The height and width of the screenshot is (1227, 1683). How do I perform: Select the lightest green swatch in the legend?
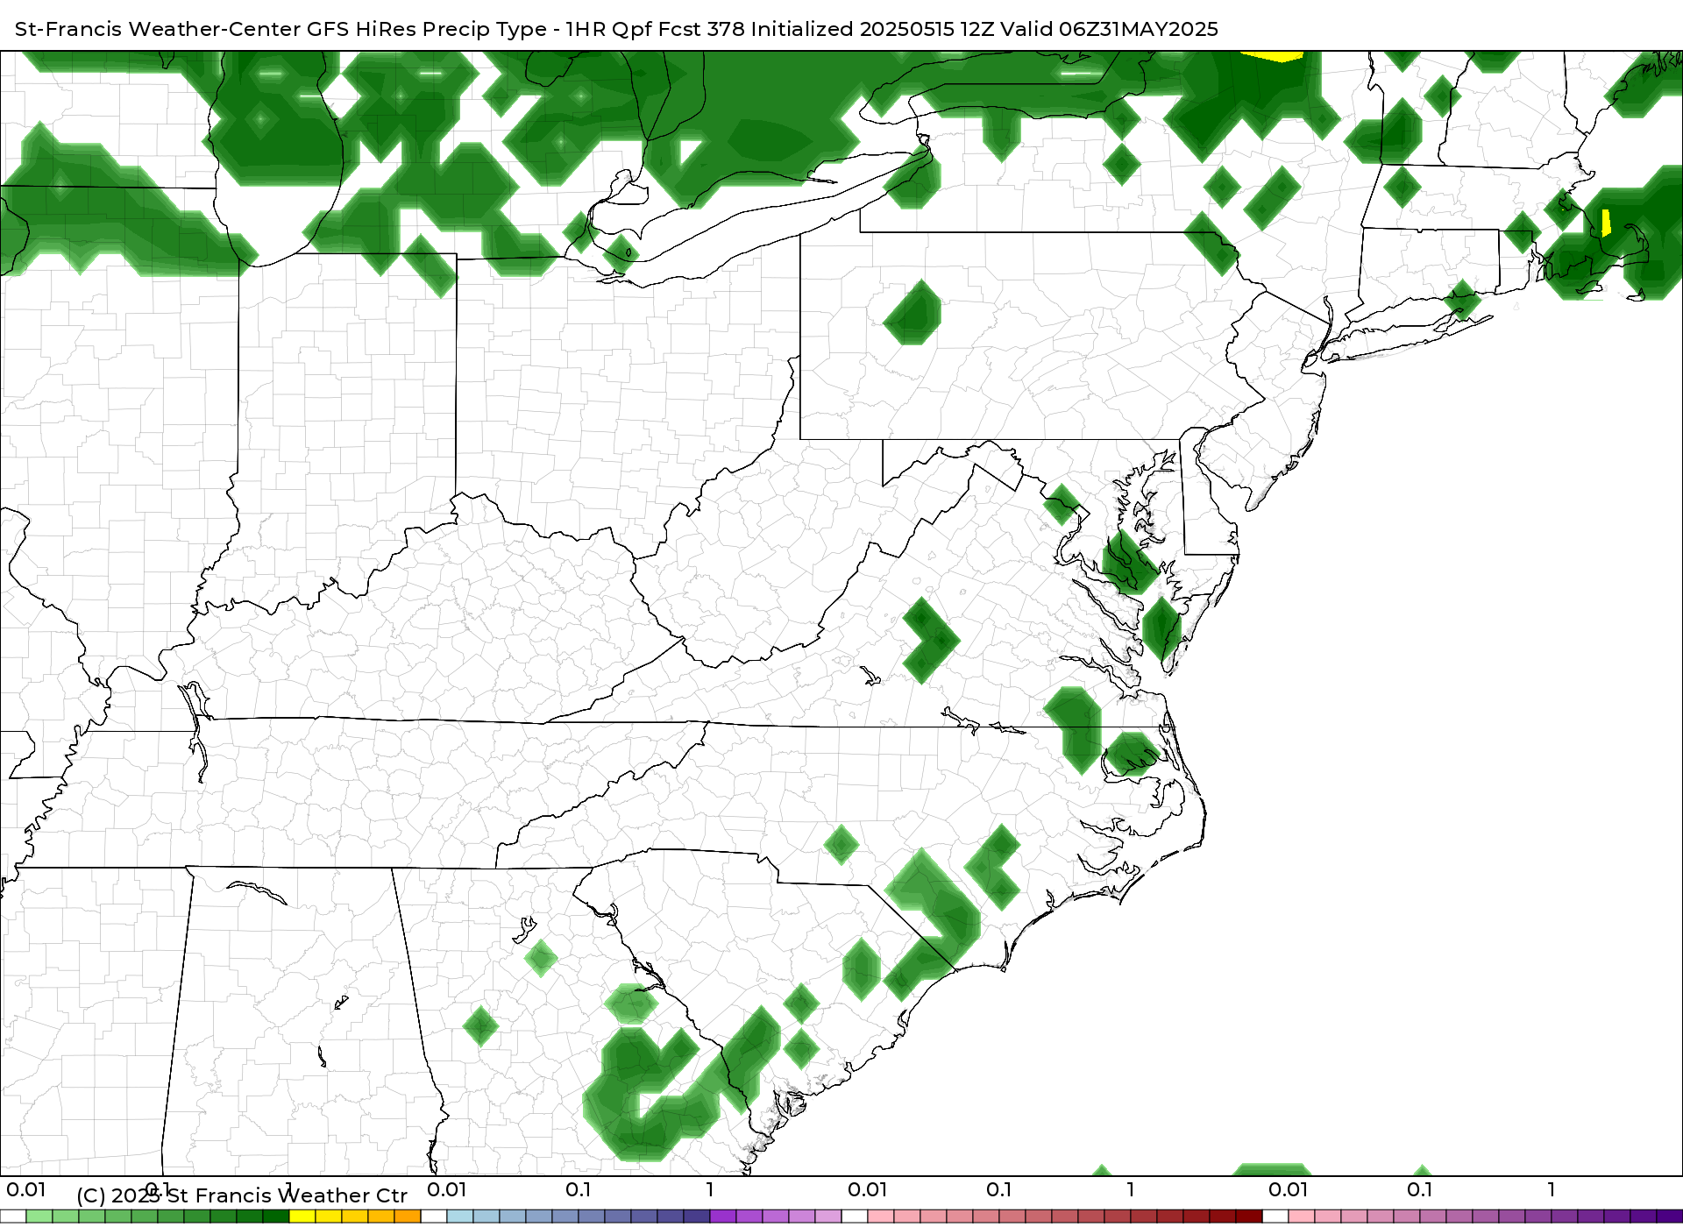pos(39,1216)
